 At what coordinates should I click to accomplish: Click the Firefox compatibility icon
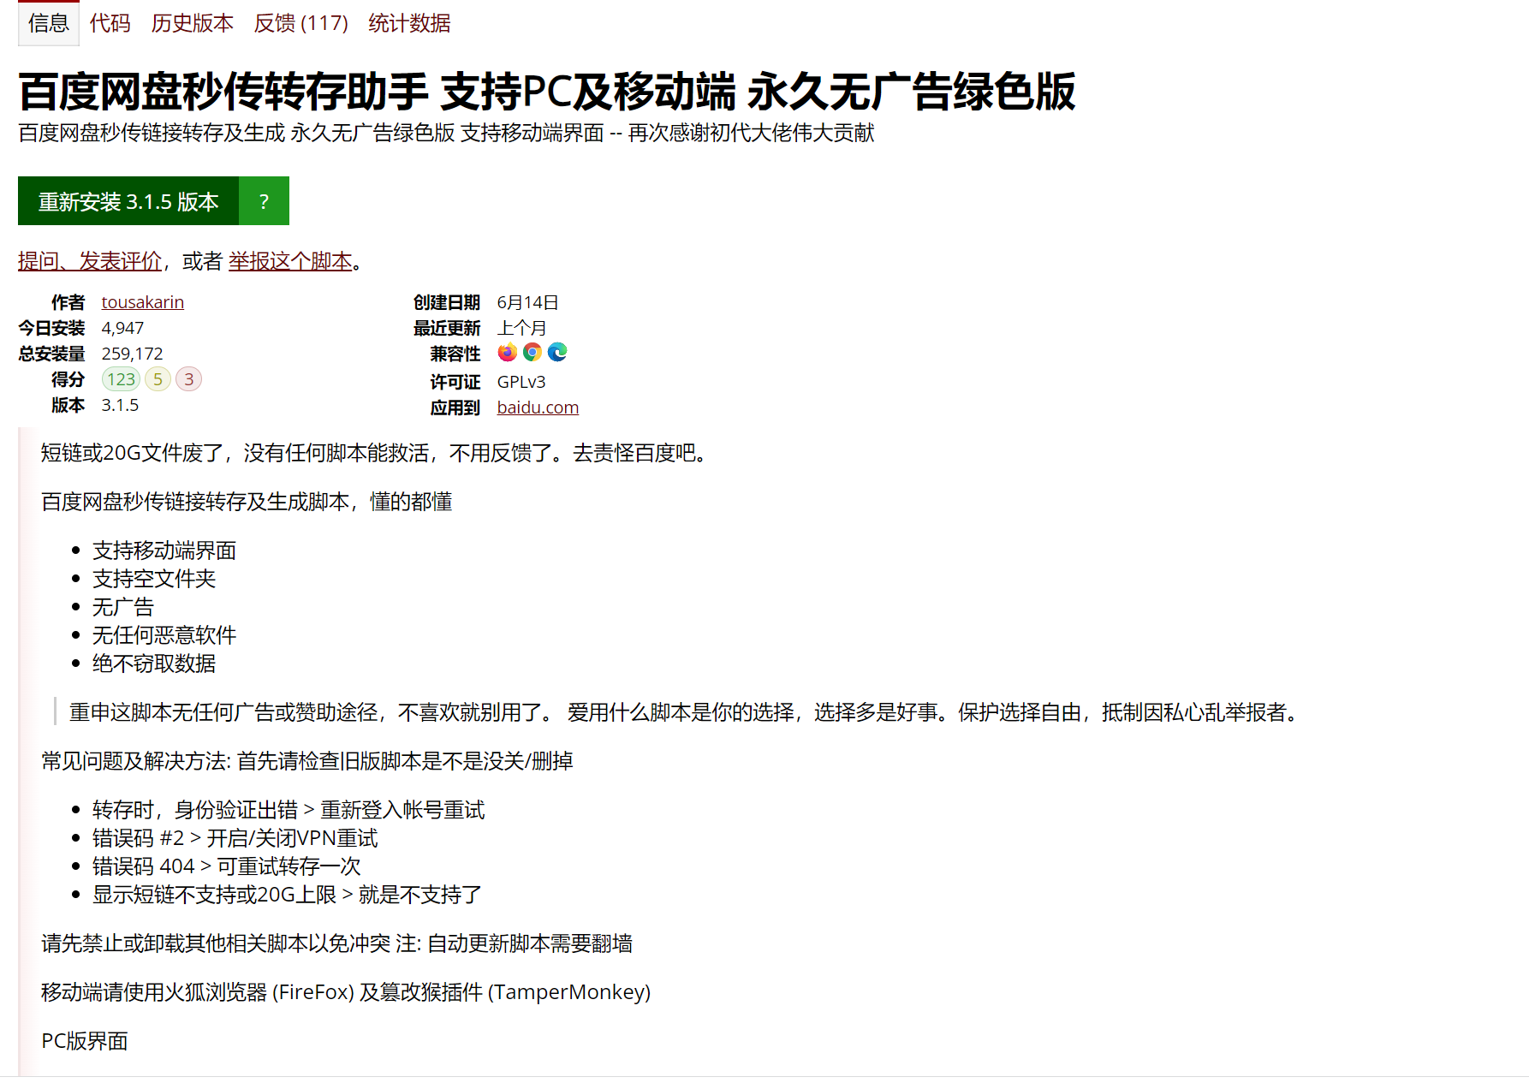pyautogui.click(x=507, y=353)
